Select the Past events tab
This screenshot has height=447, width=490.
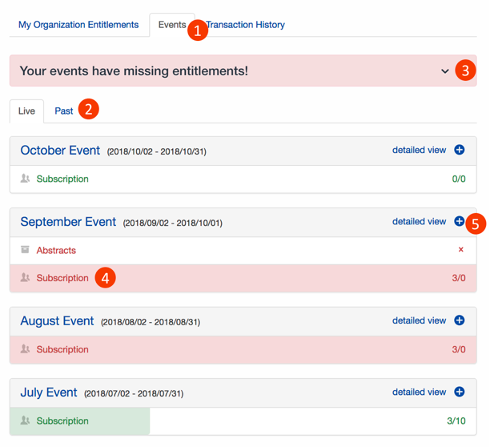pos(64,111)
